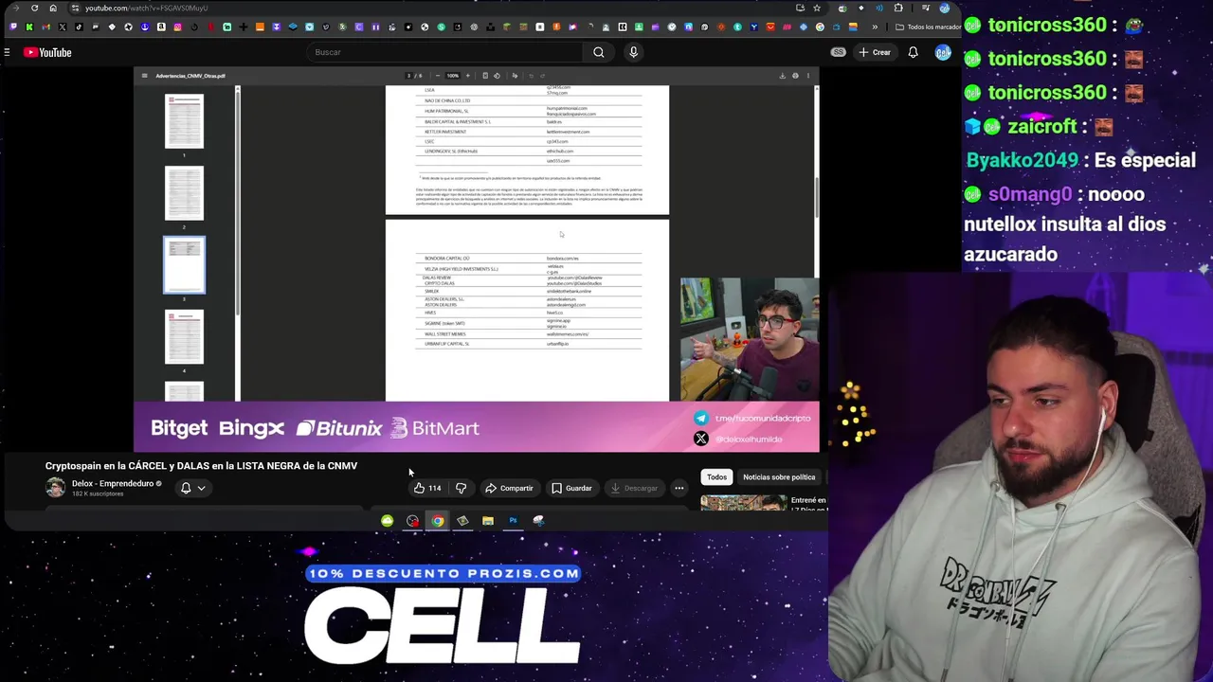Print the PDF with the printer icon

pyautogui.click(x=795, y=76)
